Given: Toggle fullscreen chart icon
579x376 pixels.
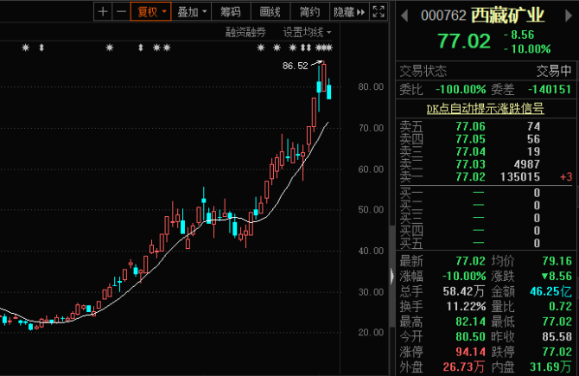Looking at the screenshot, I should pos(379,12).
